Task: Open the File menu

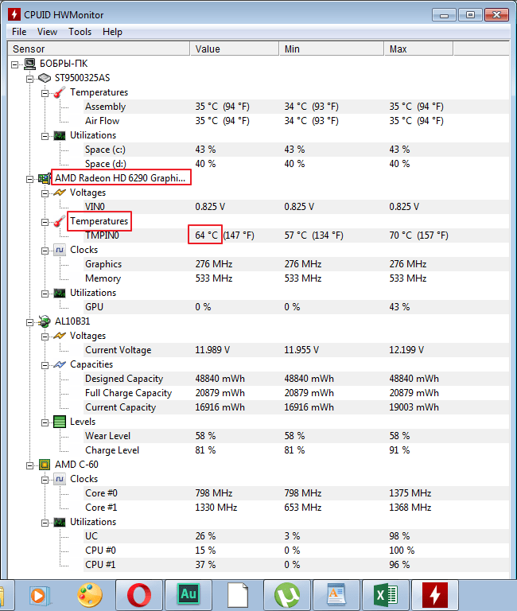Action: coord(19,32)
